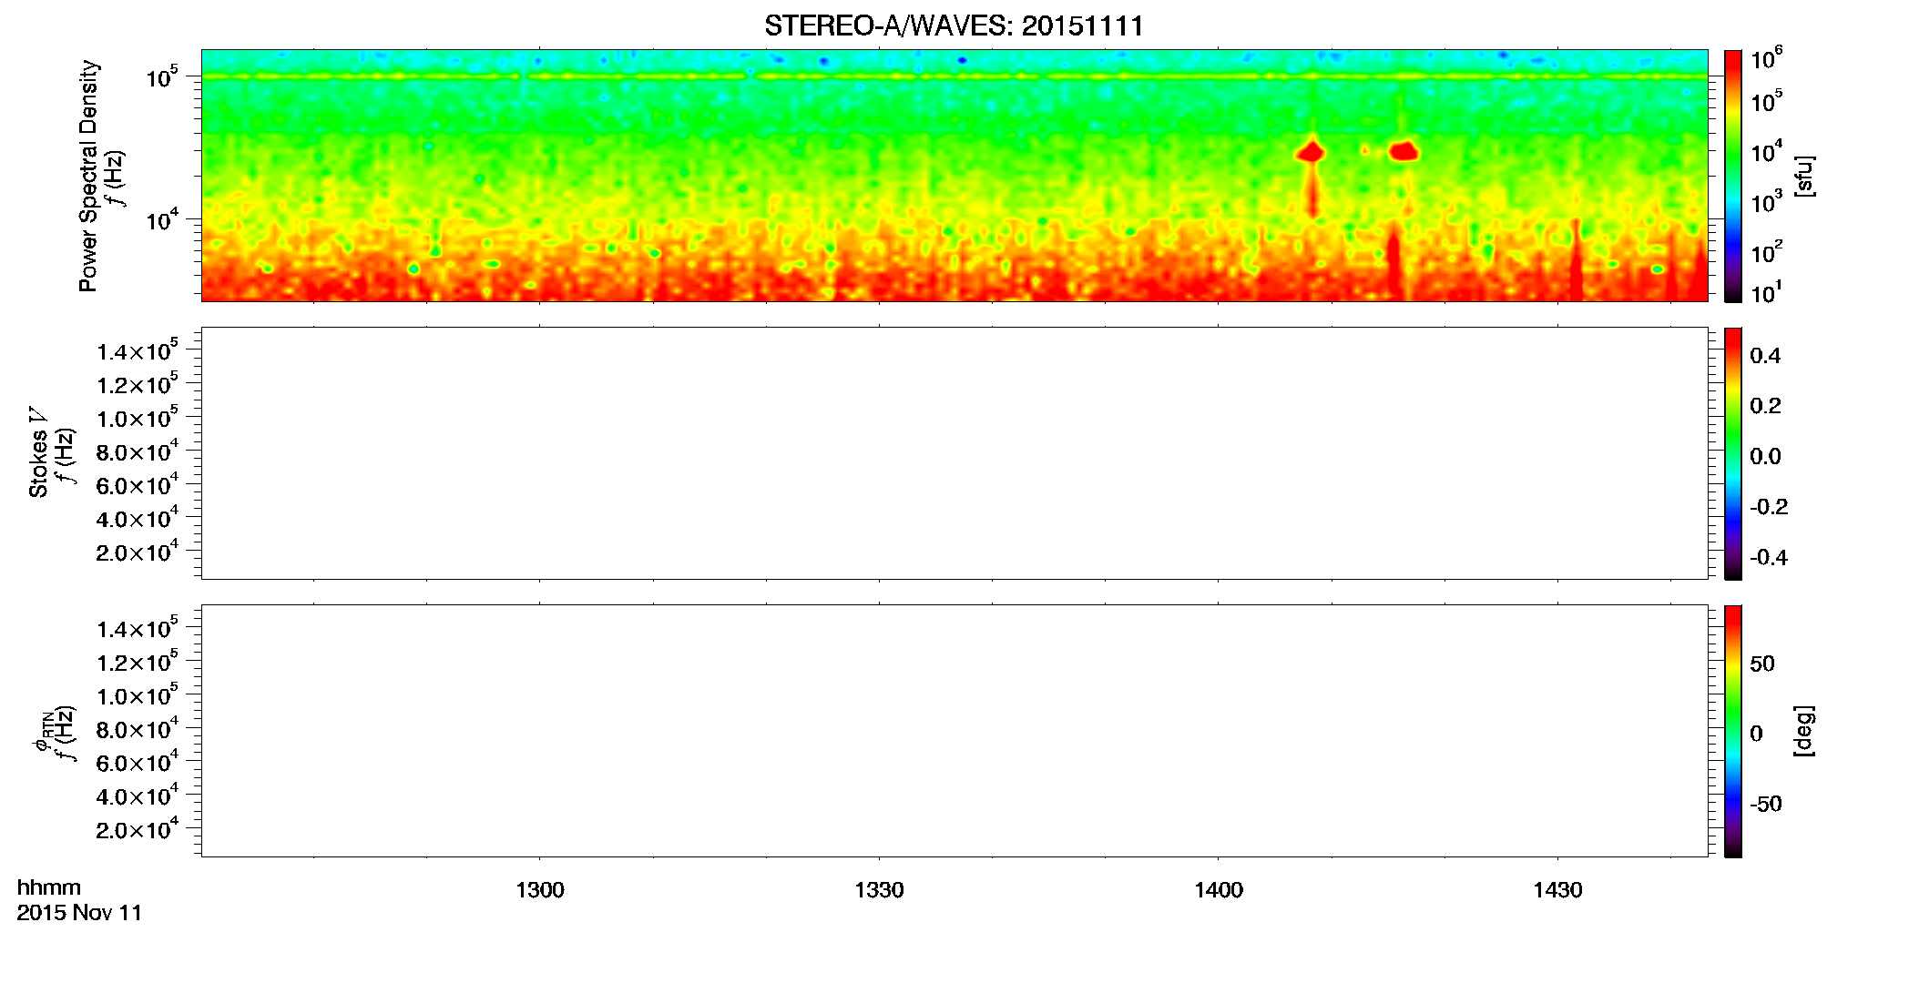
Task: Select the Stokes V axis label
Action: click(38, 452)
